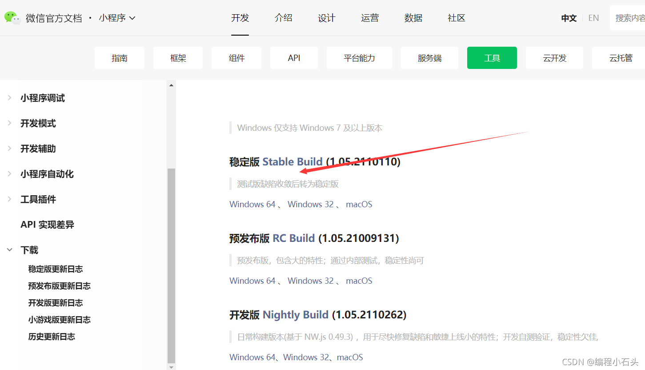This screenshot has width=645, height=370.
Task: Open the 设计 navigation tab
Action: [x=326, y=18]
